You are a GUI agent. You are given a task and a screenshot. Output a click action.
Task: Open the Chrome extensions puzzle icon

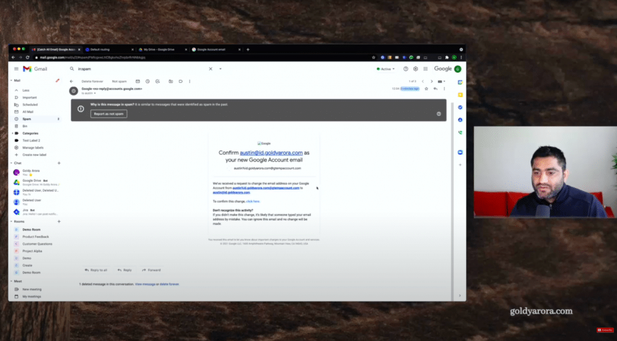(447, 58)
